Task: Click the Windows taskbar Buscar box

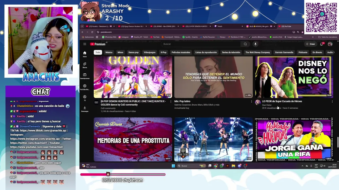Action: point(191,166)
